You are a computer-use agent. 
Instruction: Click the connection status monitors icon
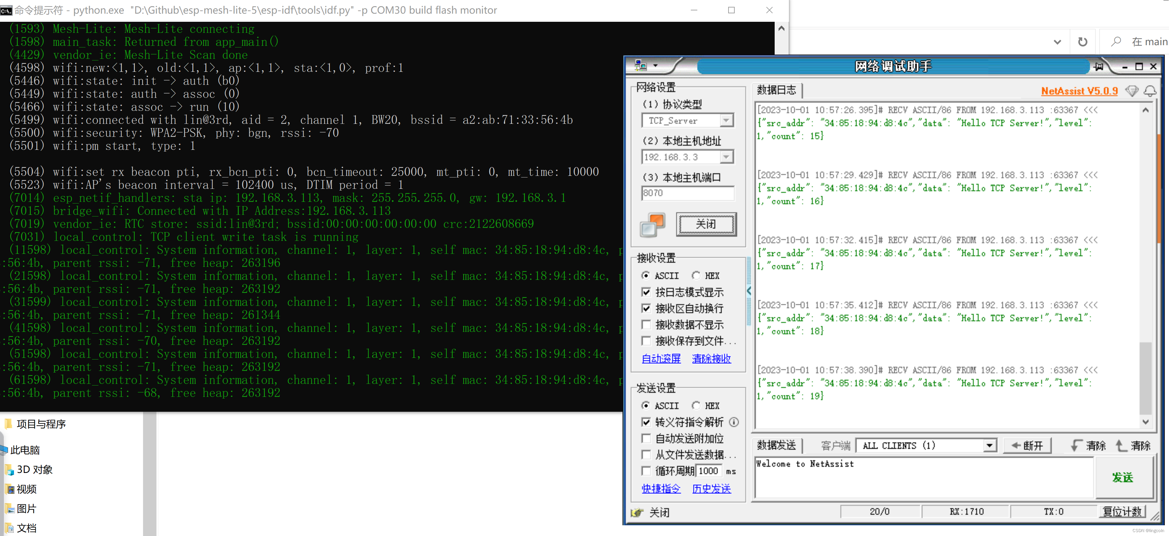coord(652,224)
